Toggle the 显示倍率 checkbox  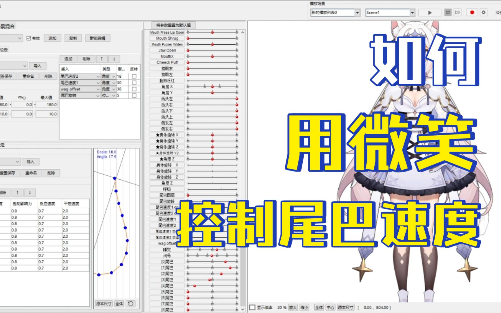(x=253, y=307)
